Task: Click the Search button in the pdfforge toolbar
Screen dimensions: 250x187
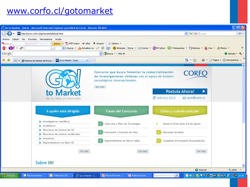Action: 57,43
